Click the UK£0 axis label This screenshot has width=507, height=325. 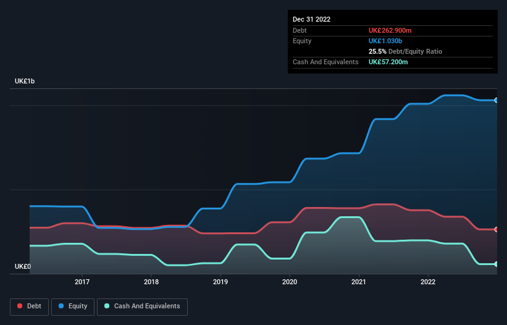pos(23,266)
